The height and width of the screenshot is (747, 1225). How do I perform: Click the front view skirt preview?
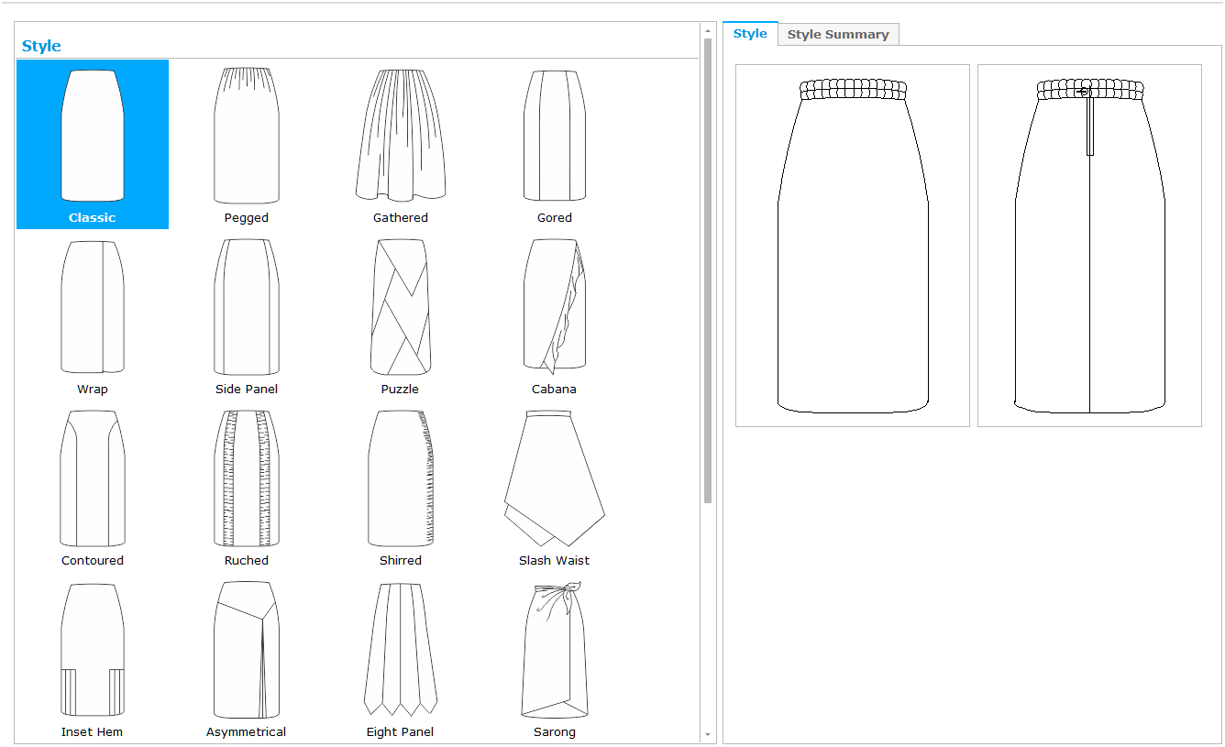tap(853, 246)
